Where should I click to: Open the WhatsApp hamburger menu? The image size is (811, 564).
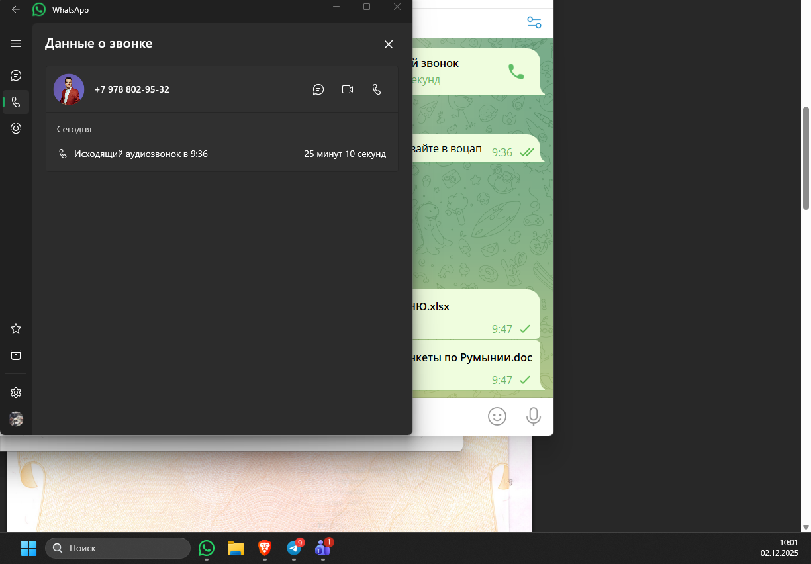click(x=16, y=44)
